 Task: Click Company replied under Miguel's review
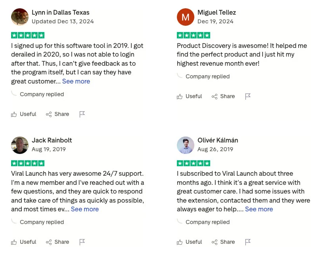[x=207, y=77]
